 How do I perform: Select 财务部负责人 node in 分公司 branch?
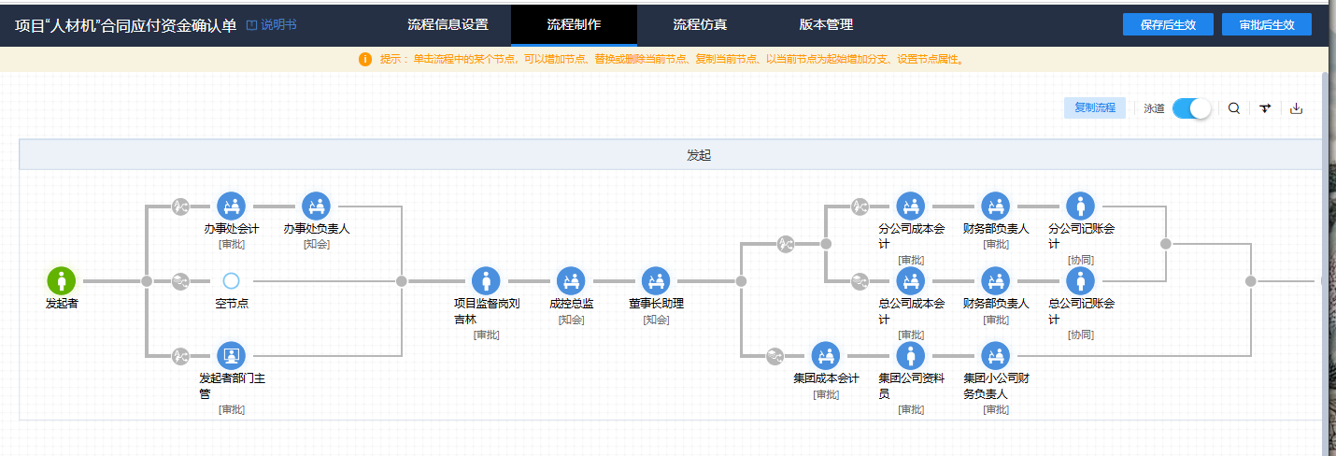coord(995,206)
